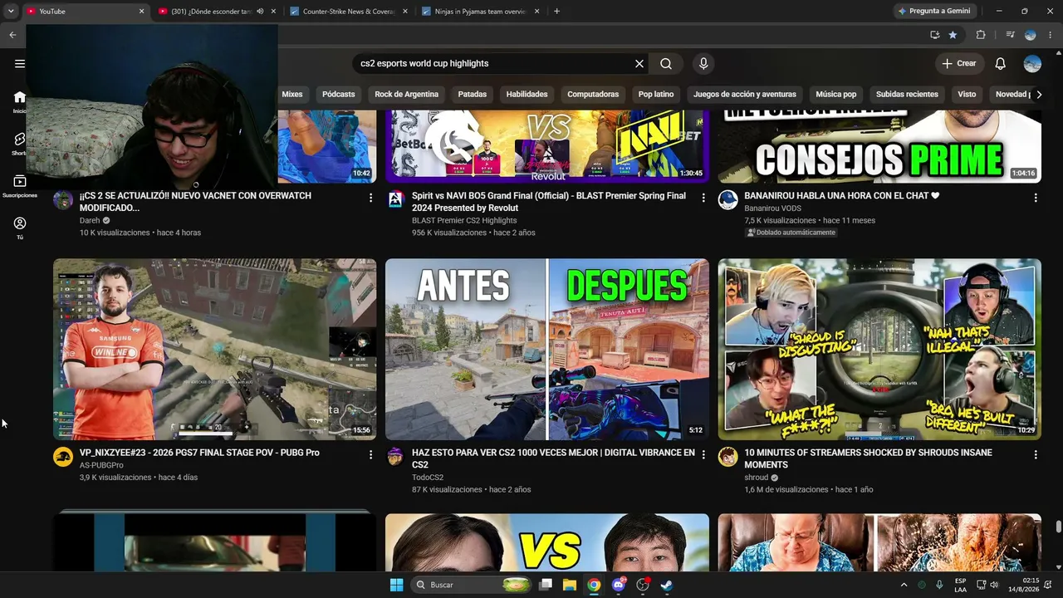The image size is (1063, 598).
Task: Open Windows Start menu
Action: 396,585
